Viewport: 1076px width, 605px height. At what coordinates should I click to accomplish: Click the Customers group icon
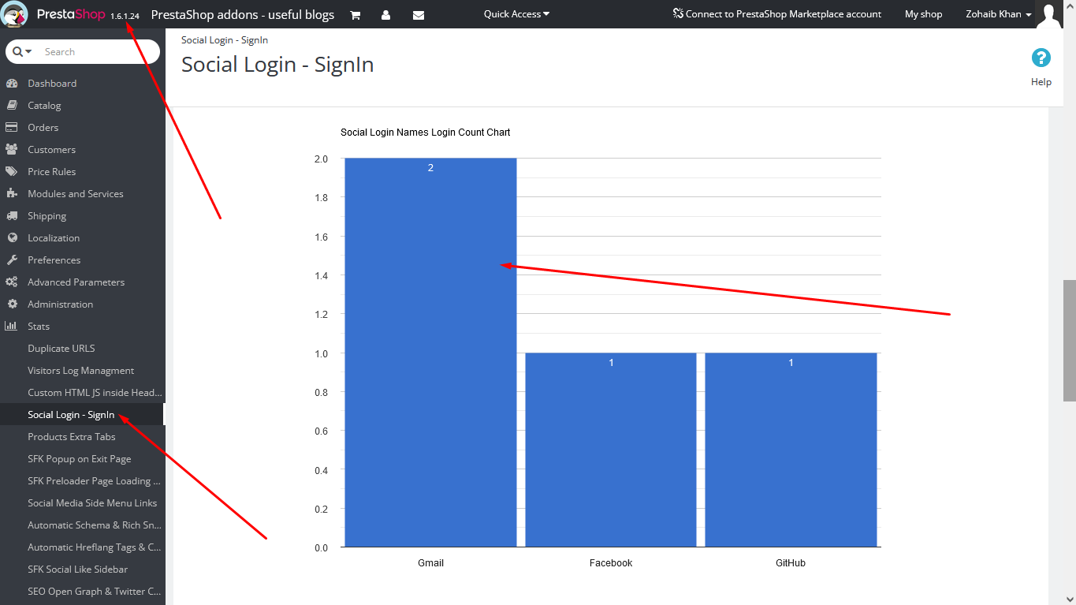point(12,150)
